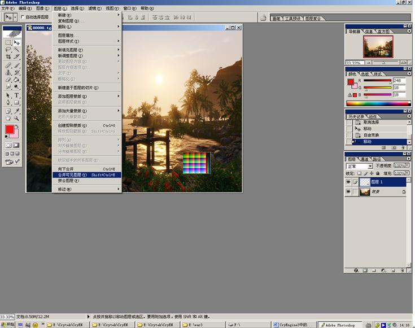The height and width of the screenshot is (328, 415).
Task: Select the Rectangular Marquee tool
Action: (x=8, y=42)
